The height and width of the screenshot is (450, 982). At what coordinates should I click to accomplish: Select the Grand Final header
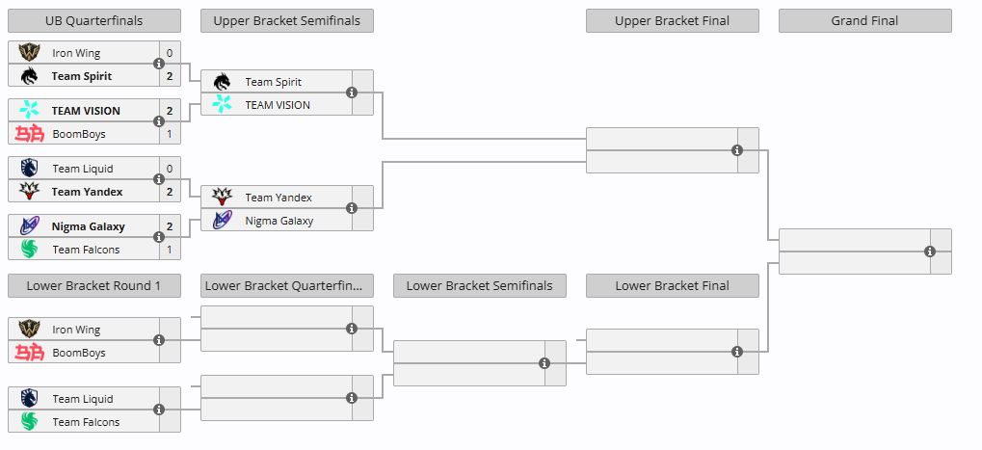864,20
